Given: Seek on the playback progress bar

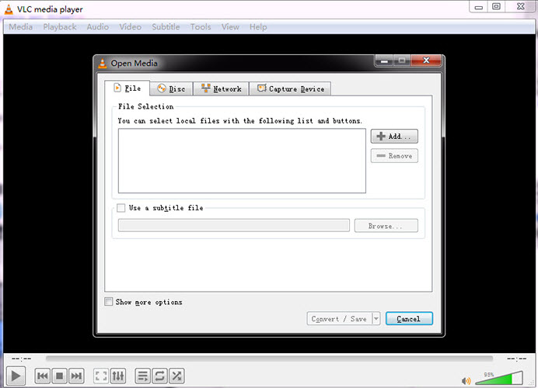Looking at the screenshot, I should (x=269, y=359).
